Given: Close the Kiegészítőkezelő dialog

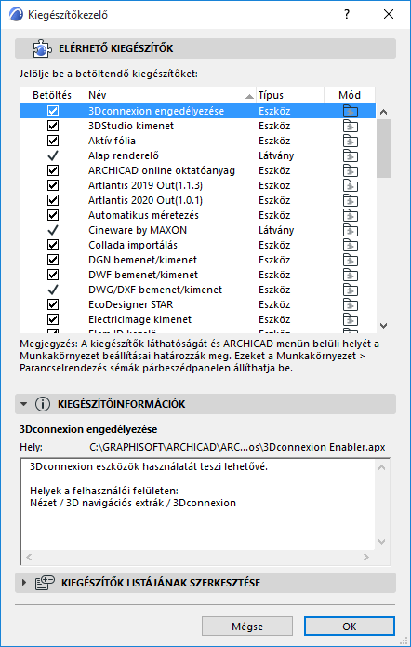Looking at the screenshot, I should coord(389,15).
